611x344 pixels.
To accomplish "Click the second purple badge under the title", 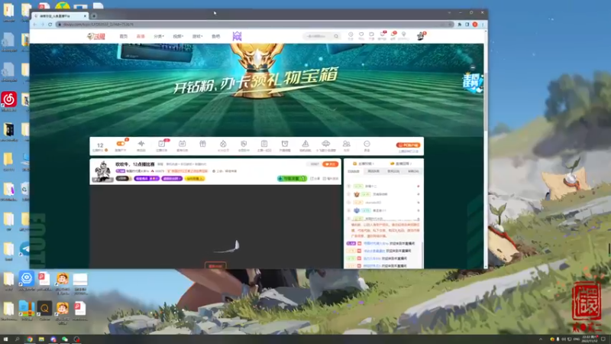I will (171, 178).
